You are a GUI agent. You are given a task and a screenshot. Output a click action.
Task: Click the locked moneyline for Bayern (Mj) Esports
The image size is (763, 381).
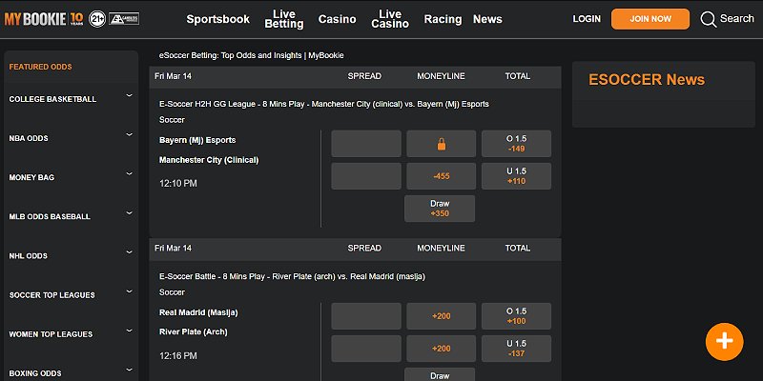coord(442,144)
